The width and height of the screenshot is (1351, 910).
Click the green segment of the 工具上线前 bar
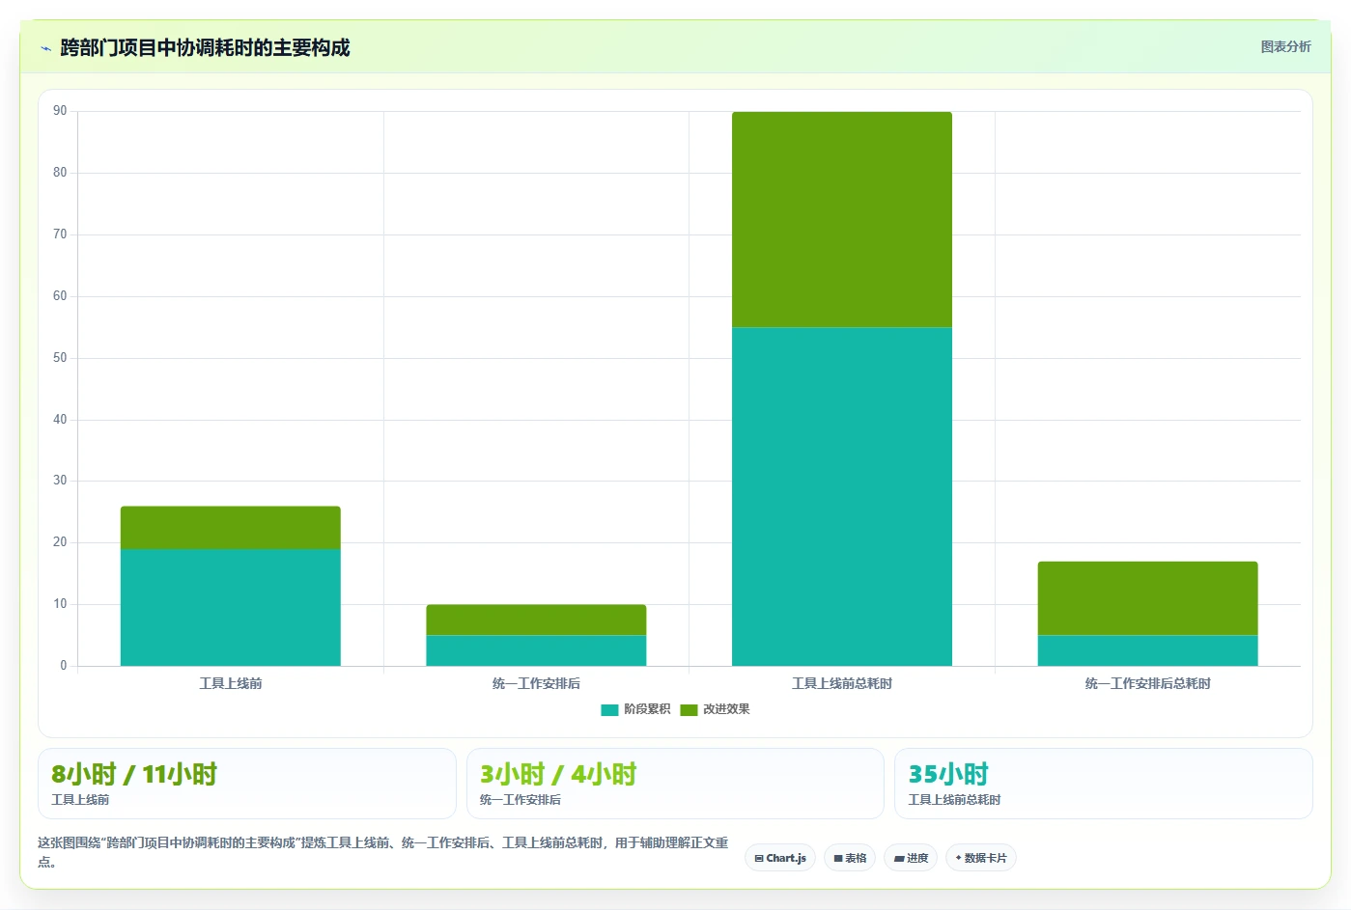231,528
